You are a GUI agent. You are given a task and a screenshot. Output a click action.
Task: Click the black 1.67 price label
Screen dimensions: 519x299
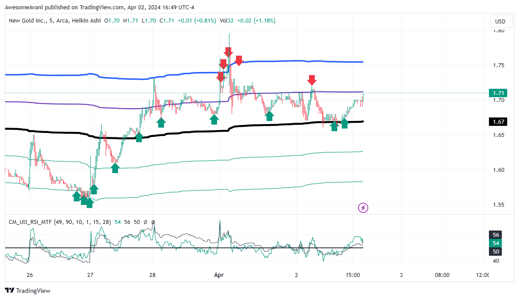pos(498,122)
